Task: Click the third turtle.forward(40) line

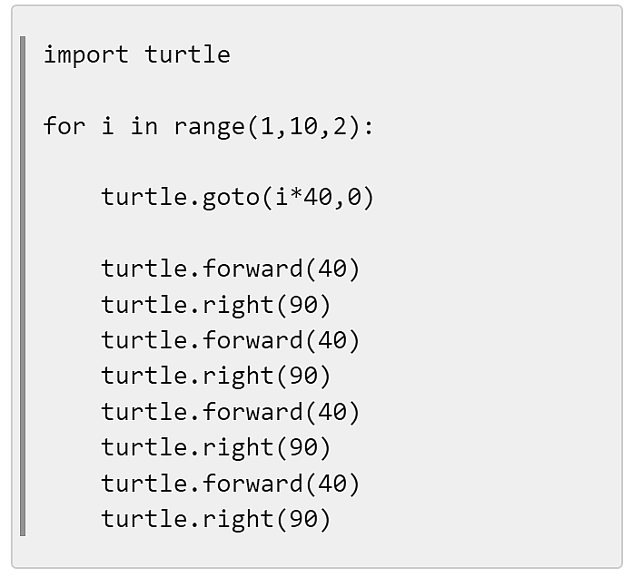Action: (x=231, y=412)
